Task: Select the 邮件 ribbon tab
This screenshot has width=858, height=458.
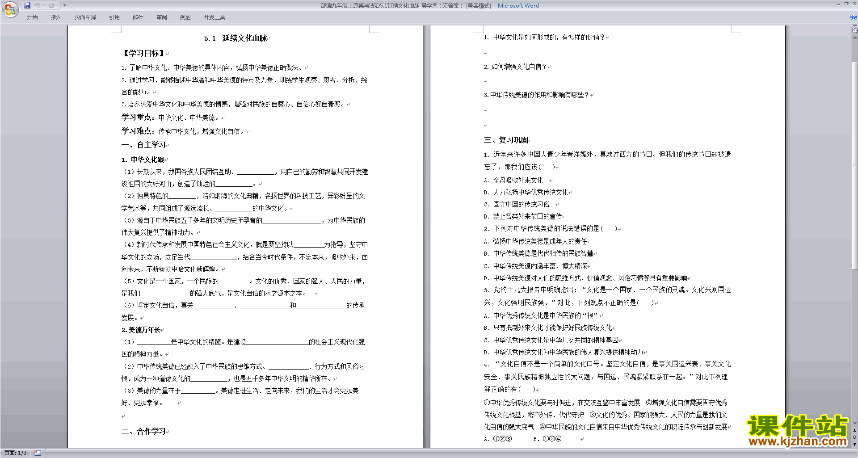Action: (x=138, y=17)
